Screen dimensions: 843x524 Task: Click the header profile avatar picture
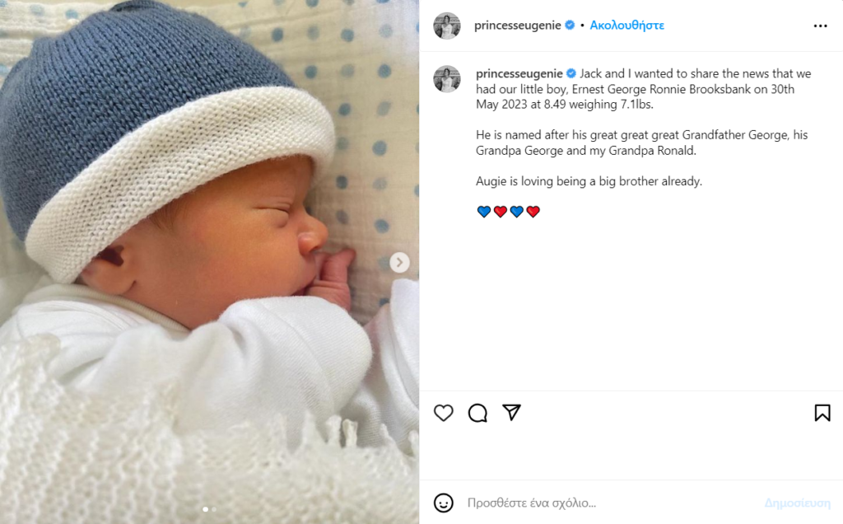coord(447,26)
